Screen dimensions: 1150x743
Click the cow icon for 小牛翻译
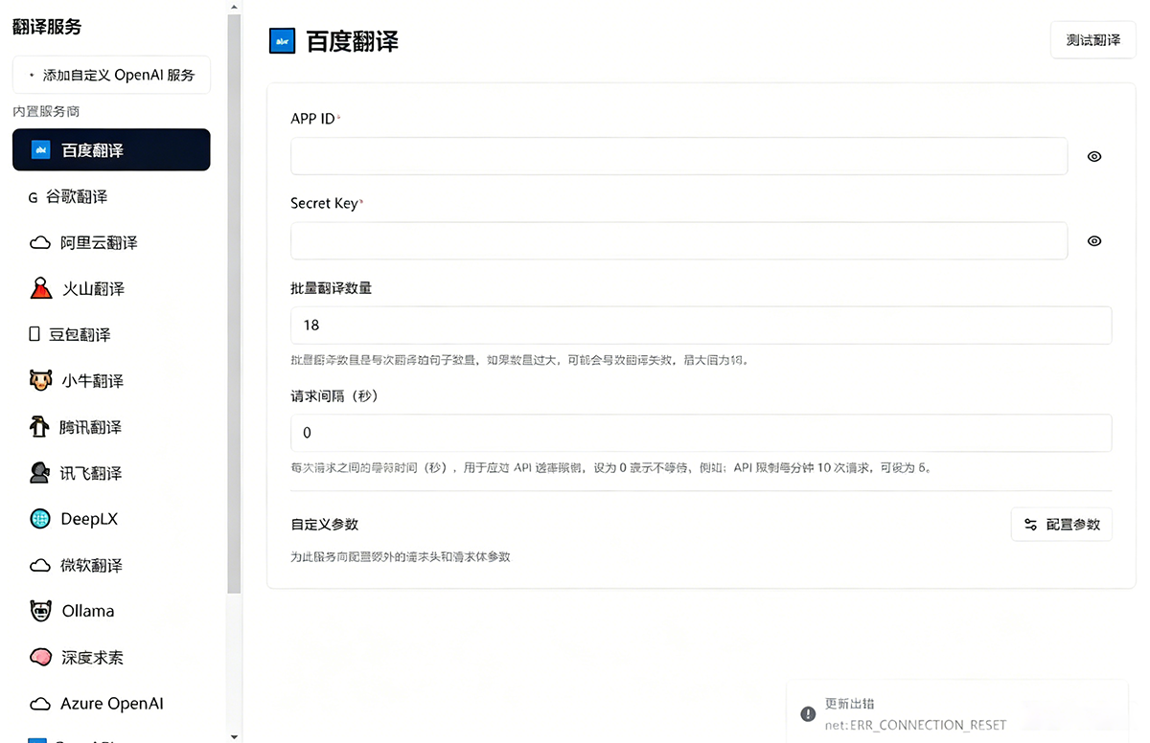(x=39, y=380)
